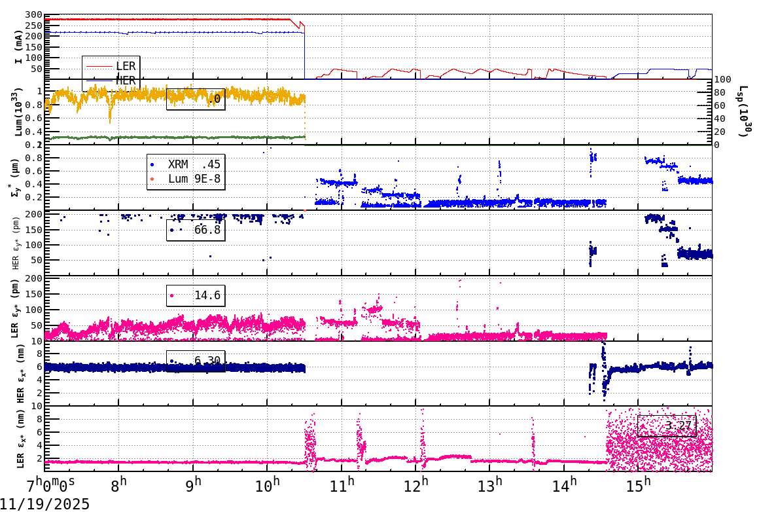Viewport: 759px width, 512px height.
Task: Click the 7h0m0s time tick label
Action: [51, 485]
